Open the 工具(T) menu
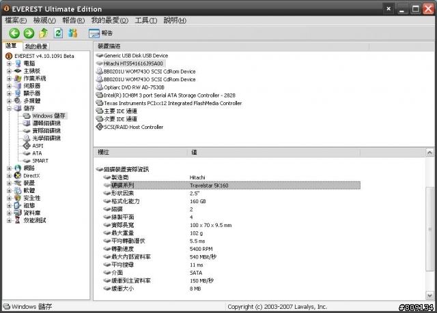 146,20
